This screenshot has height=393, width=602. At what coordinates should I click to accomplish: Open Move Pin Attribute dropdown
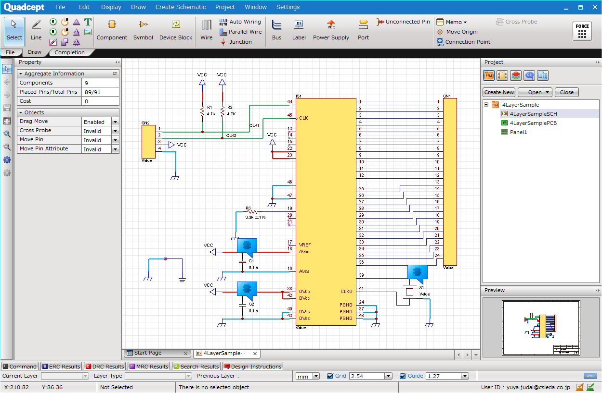click(115, 149)
